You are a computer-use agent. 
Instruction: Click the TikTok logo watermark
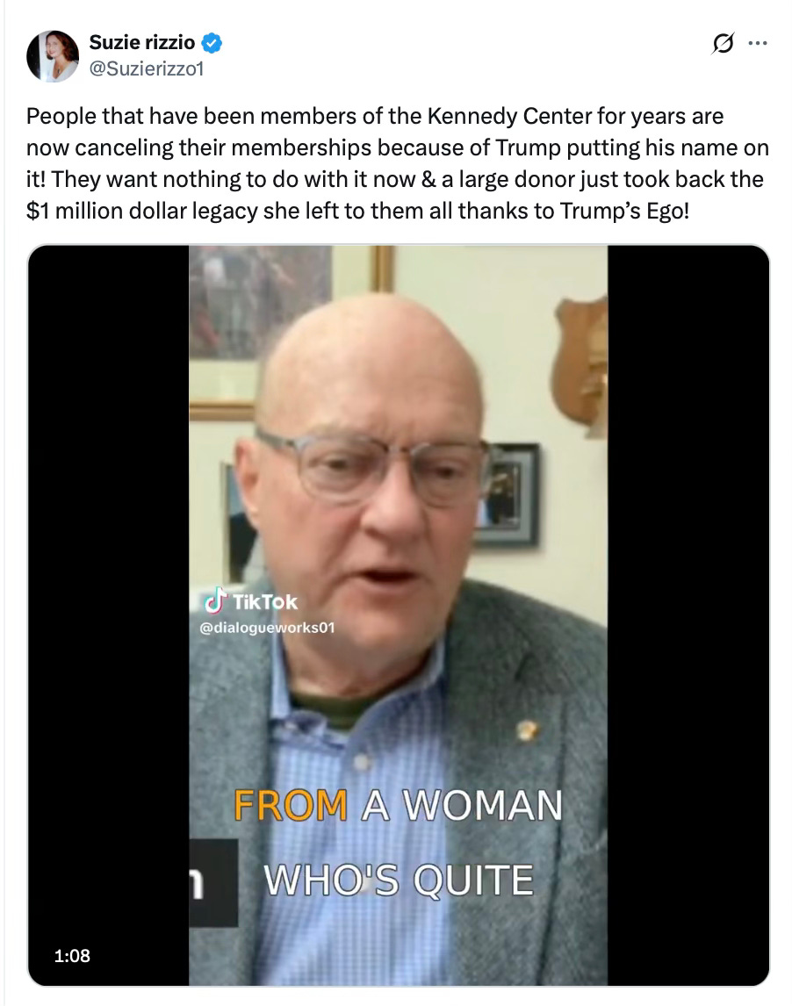[251, 601]
